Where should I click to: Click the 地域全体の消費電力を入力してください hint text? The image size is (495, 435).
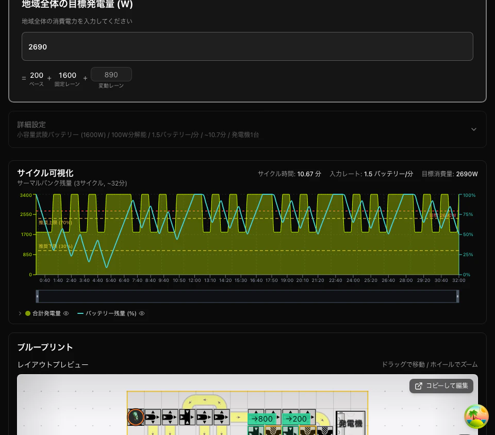click(x=77, y=21)
